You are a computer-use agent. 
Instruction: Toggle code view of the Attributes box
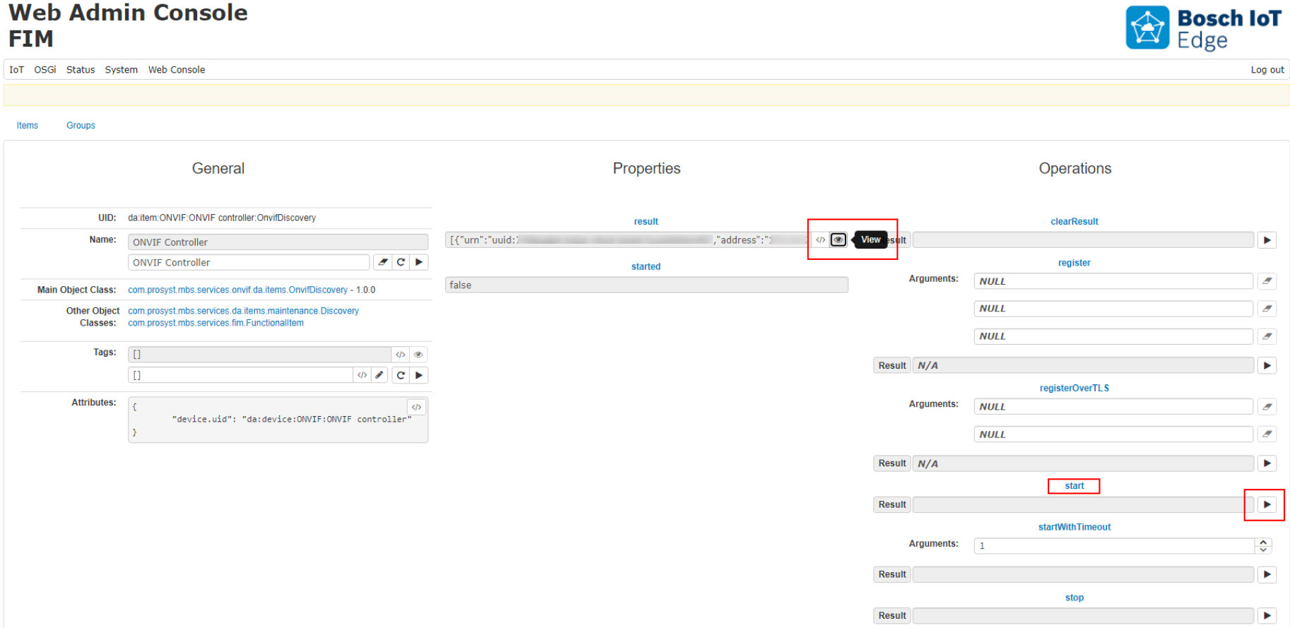[417, 407]
